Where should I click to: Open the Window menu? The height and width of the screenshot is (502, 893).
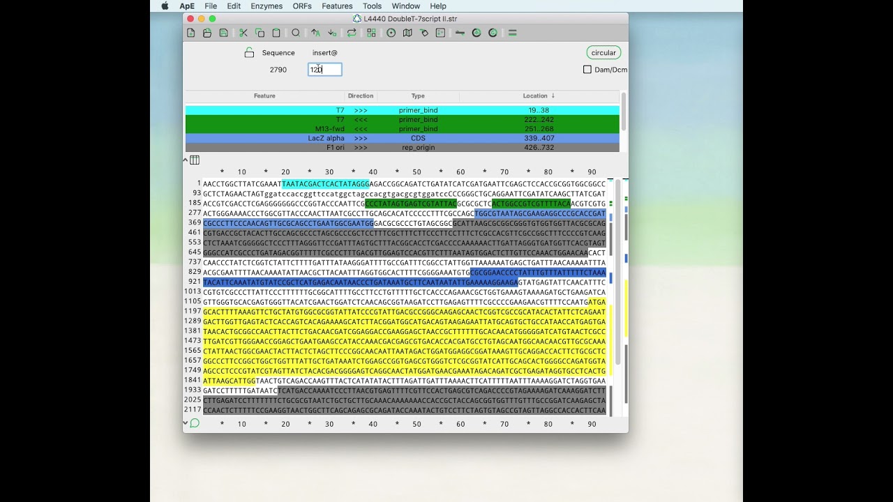[406, 6]
